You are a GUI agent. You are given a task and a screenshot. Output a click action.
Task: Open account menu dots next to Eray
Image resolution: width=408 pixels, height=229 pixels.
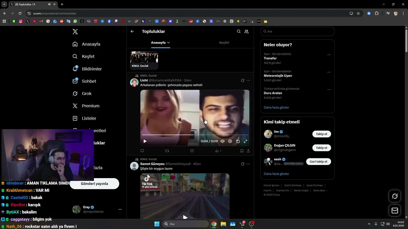120,209
